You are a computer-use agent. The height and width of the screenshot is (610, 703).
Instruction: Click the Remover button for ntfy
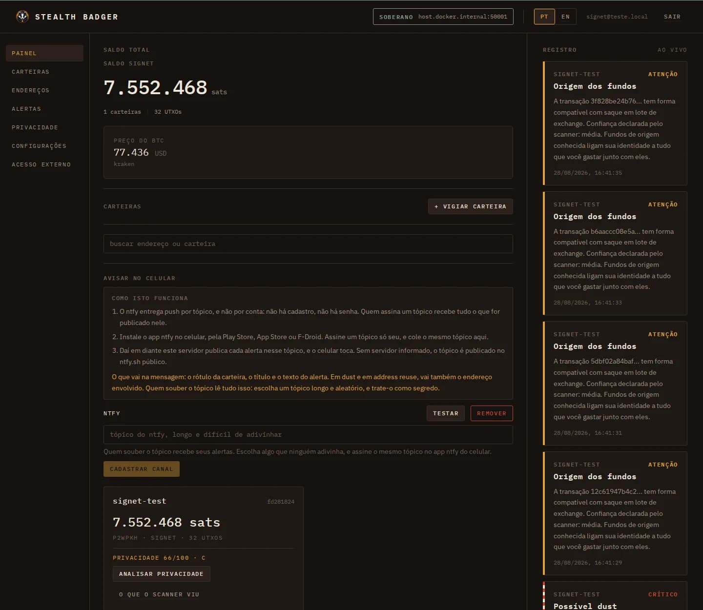pos(492,413)
